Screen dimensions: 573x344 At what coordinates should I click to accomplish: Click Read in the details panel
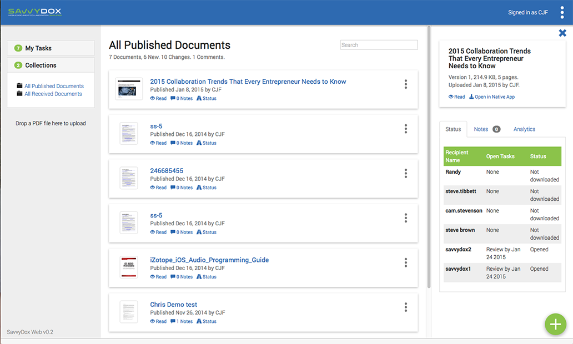(x=456, y=97)
